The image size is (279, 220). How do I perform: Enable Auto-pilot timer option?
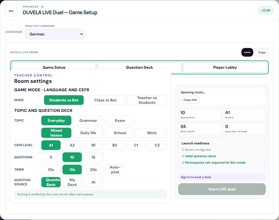[115, 170]
